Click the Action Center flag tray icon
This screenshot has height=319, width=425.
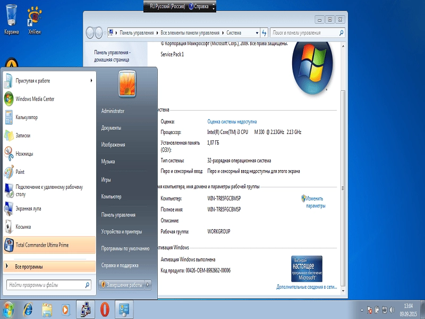(369, 310)
